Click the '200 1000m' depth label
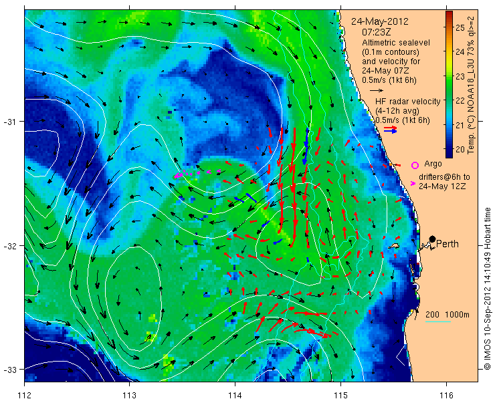 point(448,315)
